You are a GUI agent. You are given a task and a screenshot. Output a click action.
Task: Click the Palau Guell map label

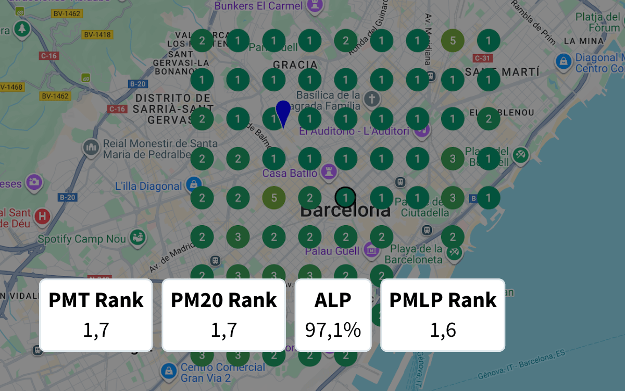pos(332,251)
